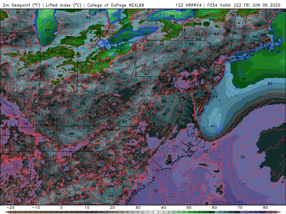The width and height of the screenshot is (286, 214).
Task: Click the "Lifted Index (°C)" title text
Action: [x=64, y=5]
